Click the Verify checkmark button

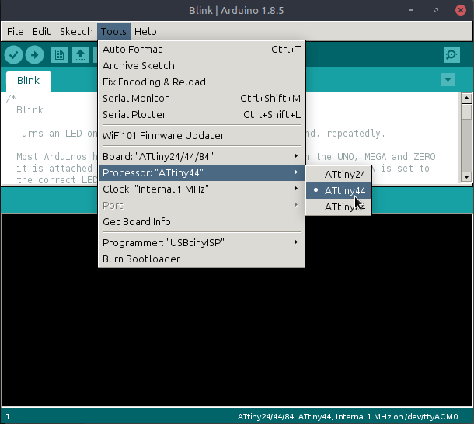[14, 54]
